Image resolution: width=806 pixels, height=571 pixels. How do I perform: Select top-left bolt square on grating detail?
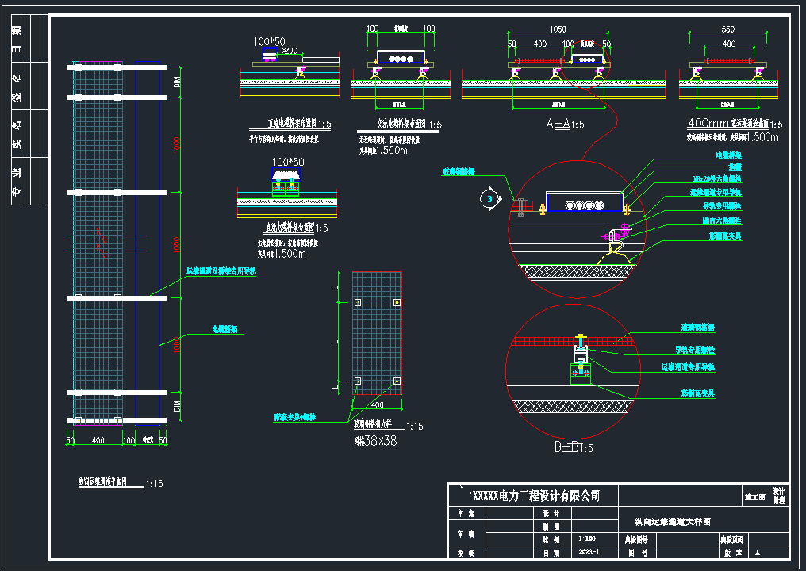point(358,302)
